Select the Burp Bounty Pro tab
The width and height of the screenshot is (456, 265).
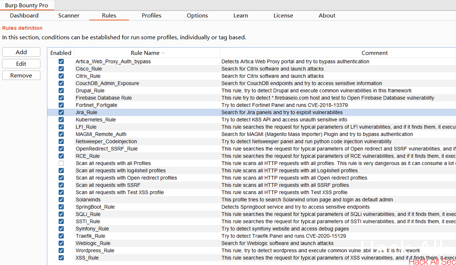point(27,5)
